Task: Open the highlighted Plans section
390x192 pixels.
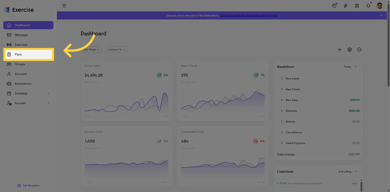Action: (18, 54)
